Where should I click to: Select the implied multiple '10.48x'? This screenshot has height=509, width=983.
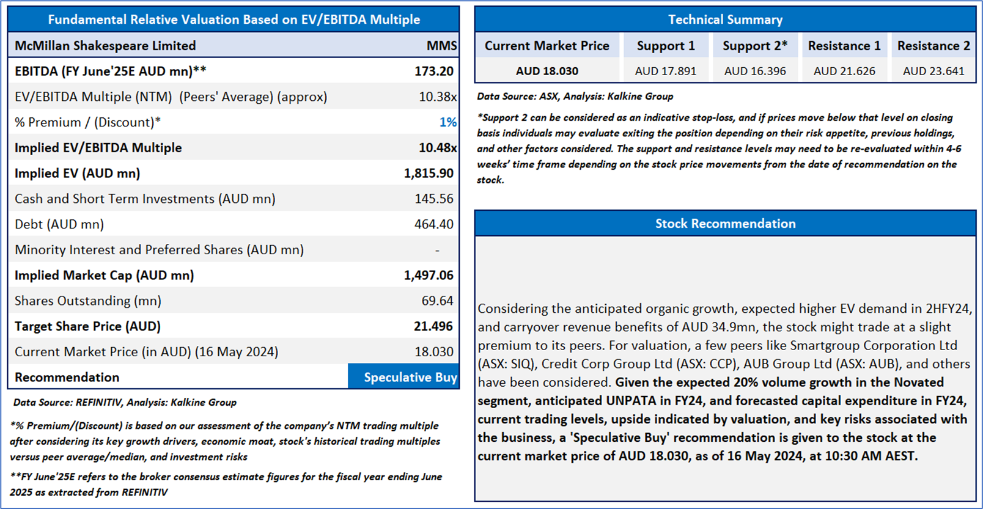point(438,148)
